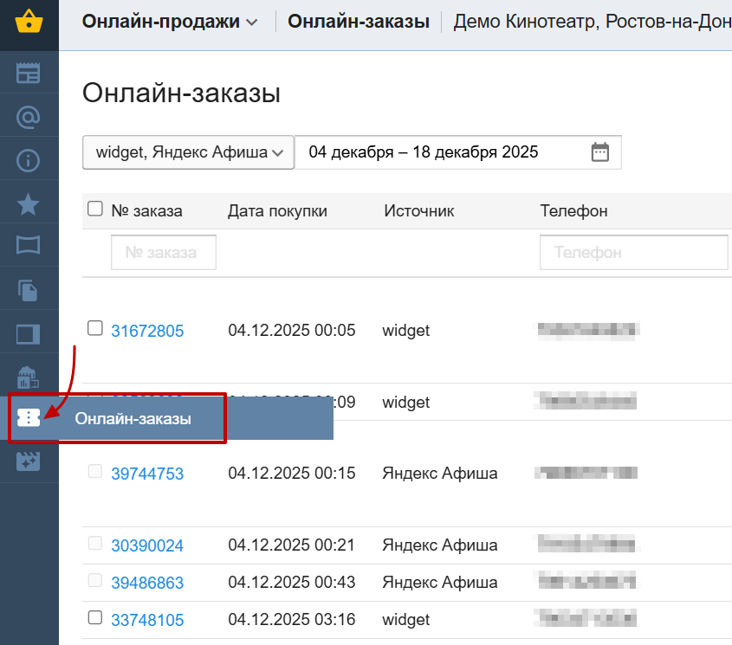This screenshot has width=732, height=645.
Task: Click the ticket icon for Онлайн-заказы
Action: (x=29, y=418)
